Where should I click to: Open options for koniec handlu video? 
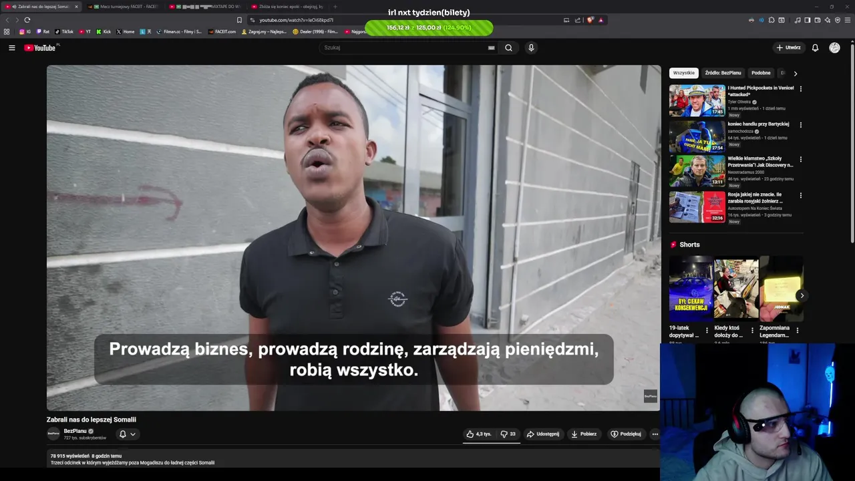[800, 124]
